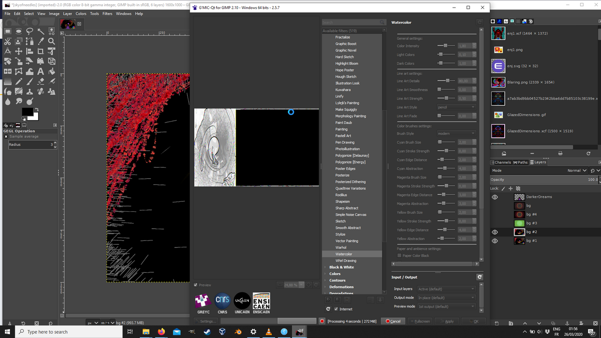
Task: Toggle visibility of bg #1 layer
Action: coord(494,241)
